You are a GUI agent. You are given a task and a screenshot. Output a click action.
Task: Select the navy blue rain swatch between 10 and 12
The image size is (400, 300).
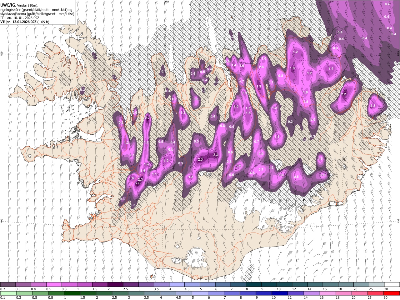point(280,293)
